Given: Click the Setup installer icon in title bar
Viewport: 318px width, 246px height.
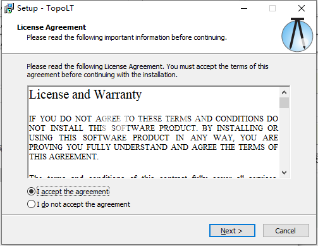Looking at the screenshot, I should pyautogui.click(x=9, y=8).
